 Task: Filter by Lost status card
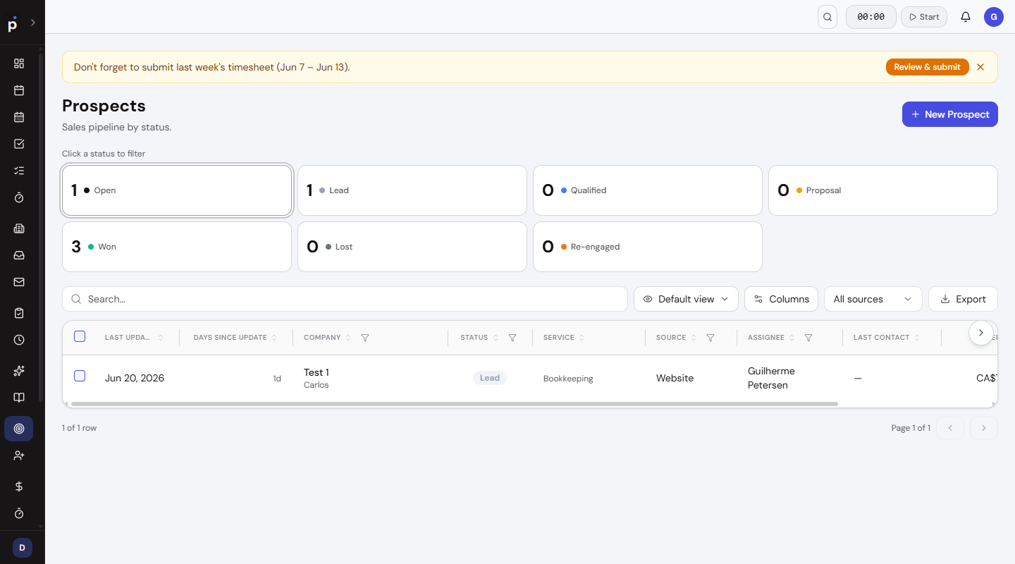[412, 247]
